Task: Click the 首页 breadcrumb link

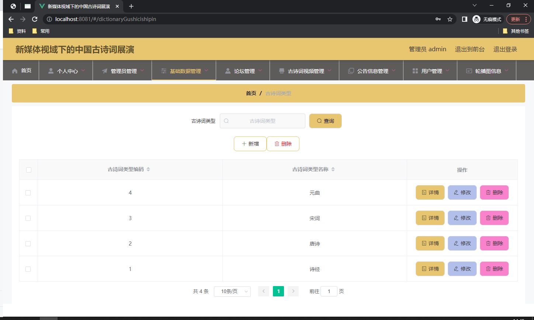Action: tap(251, 93)
